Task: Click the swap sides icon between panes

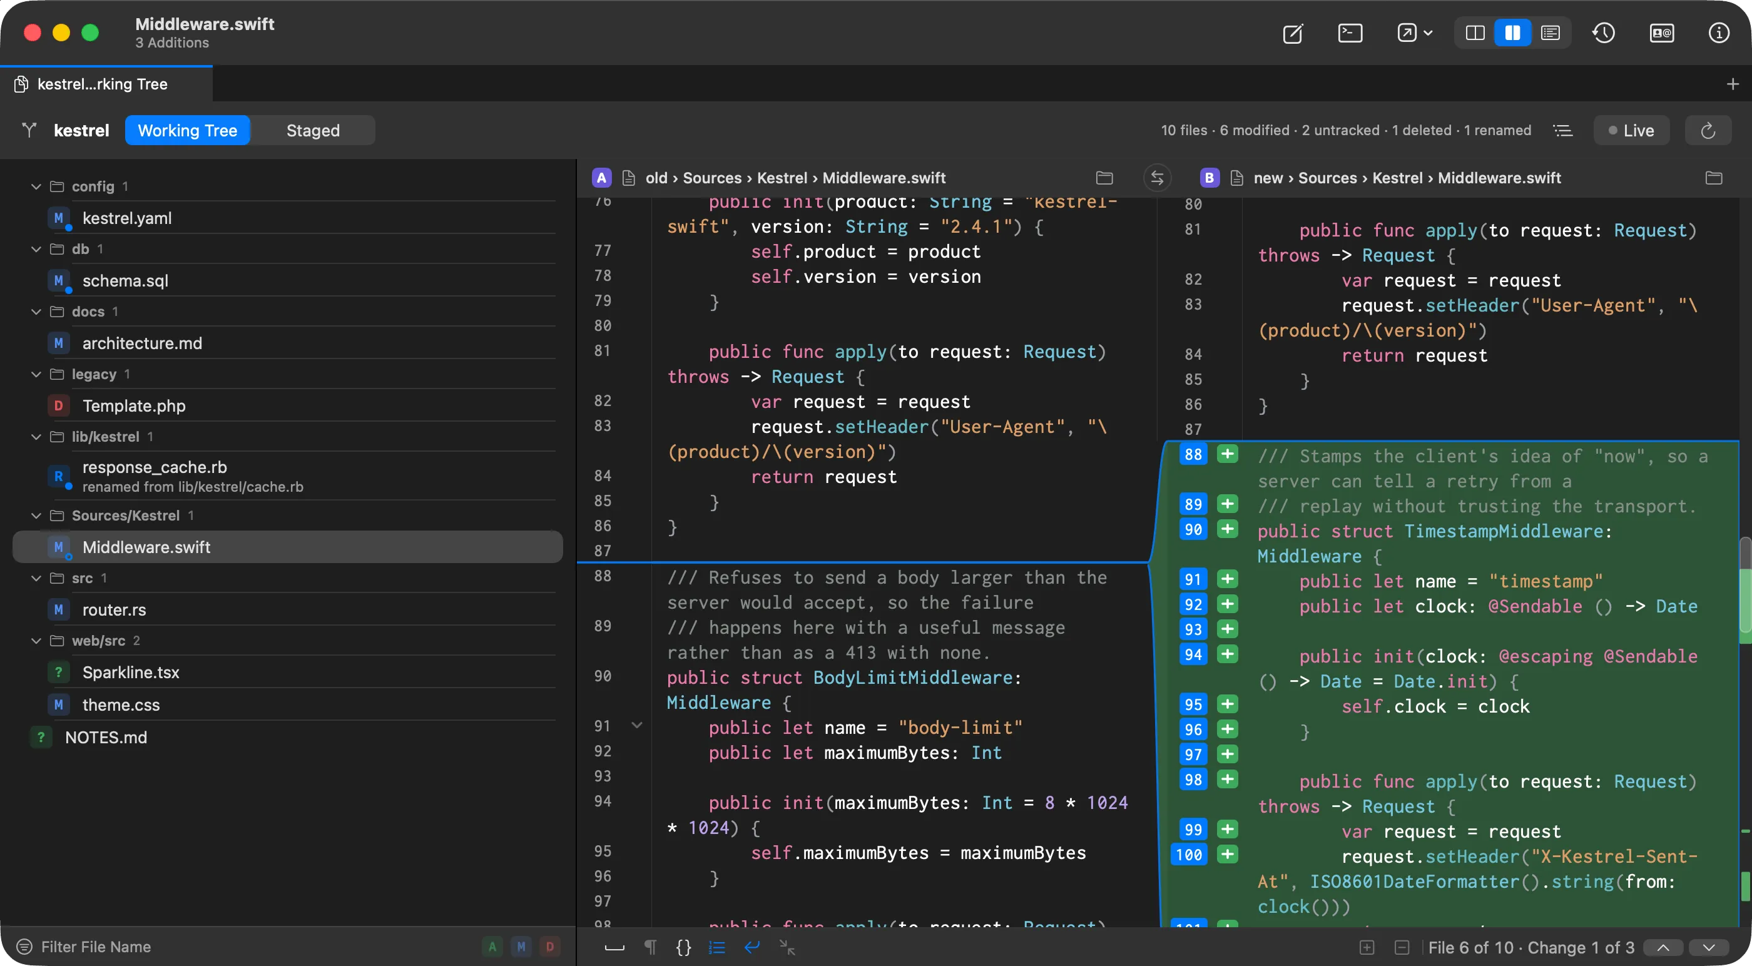Action: pyautogui.click(x=1157, y=178)
